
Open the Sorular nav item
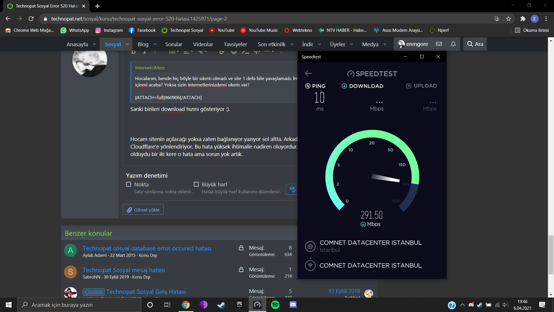click(x=174, y=44)
